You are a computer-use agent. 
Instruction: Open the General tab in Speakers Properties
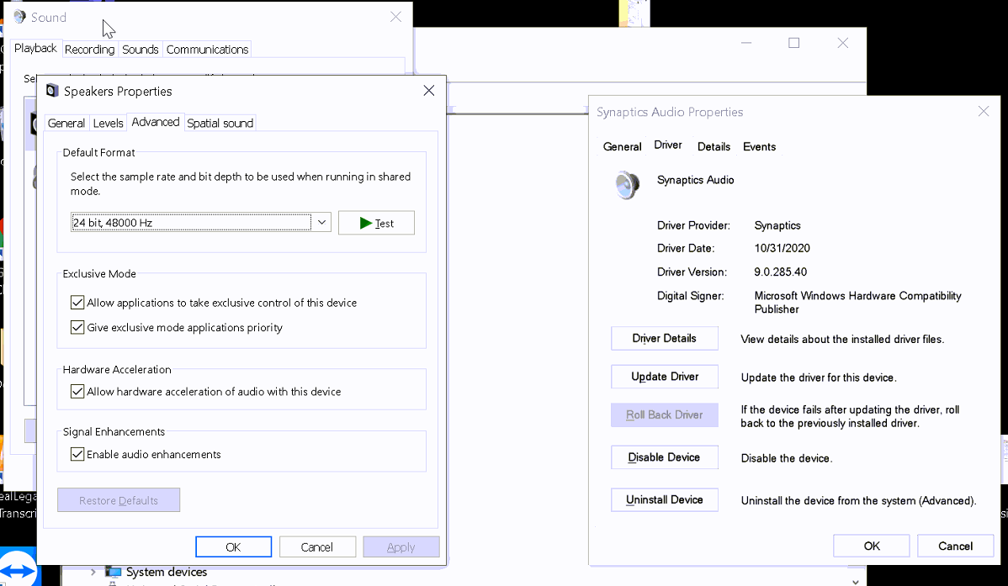coord(66,123)
